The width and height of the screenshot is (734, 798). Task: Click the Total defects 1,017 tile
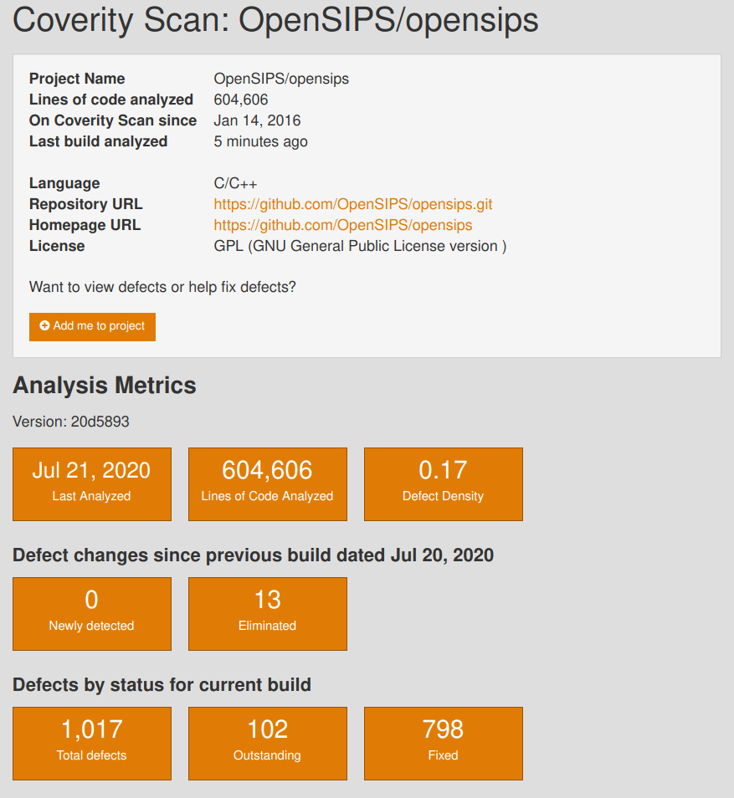tap(92, 744)
